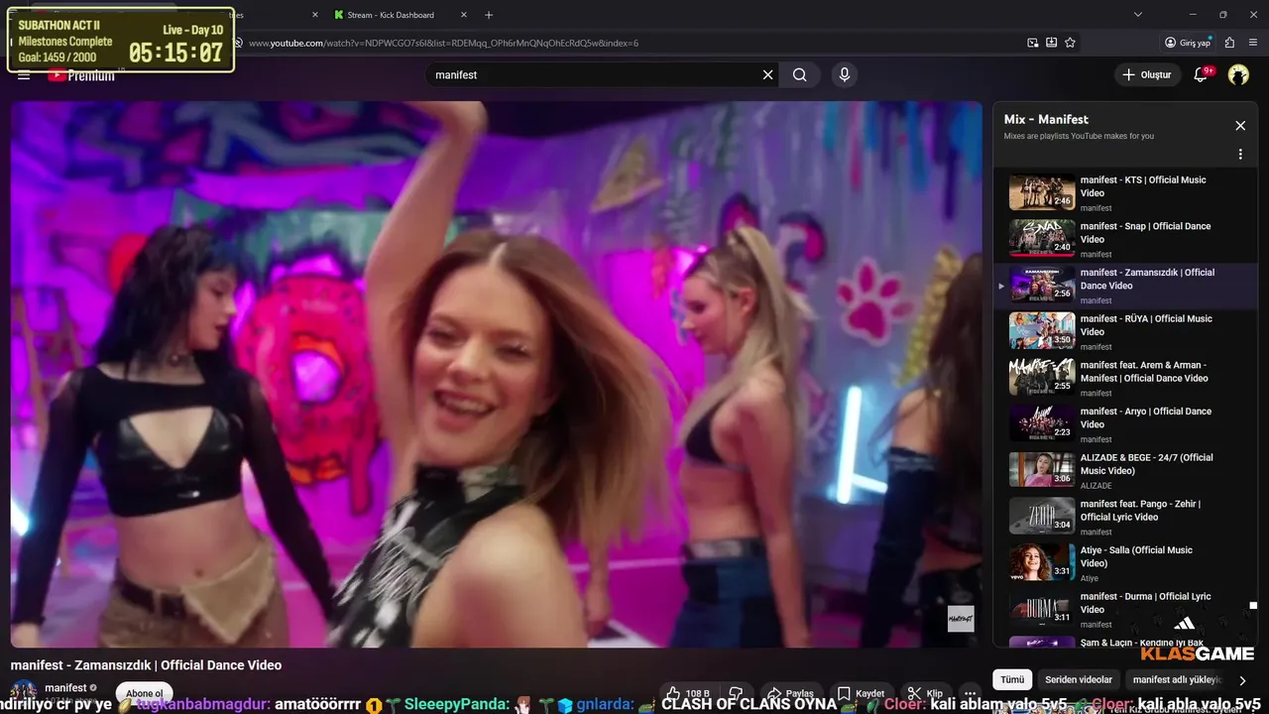Click the install/download icon in address bar
Image resolution: width=1269 pixels, height=714 pixels.
pyautogui.click(x=1051, y=43)
